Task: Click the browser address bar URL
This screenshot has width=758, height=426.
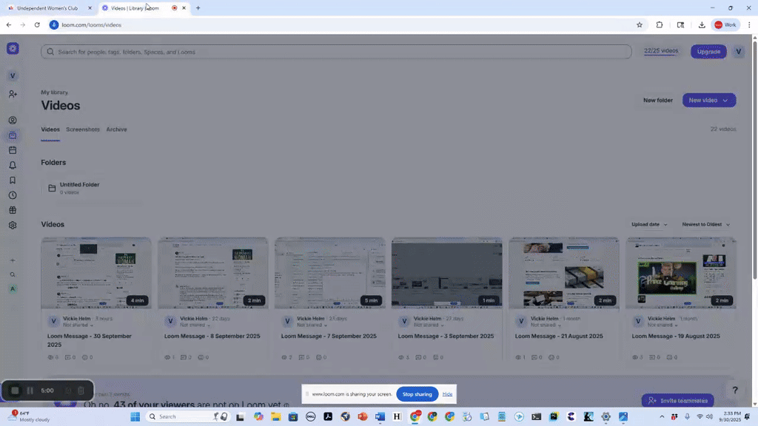Action: click(x=91, y=25)
